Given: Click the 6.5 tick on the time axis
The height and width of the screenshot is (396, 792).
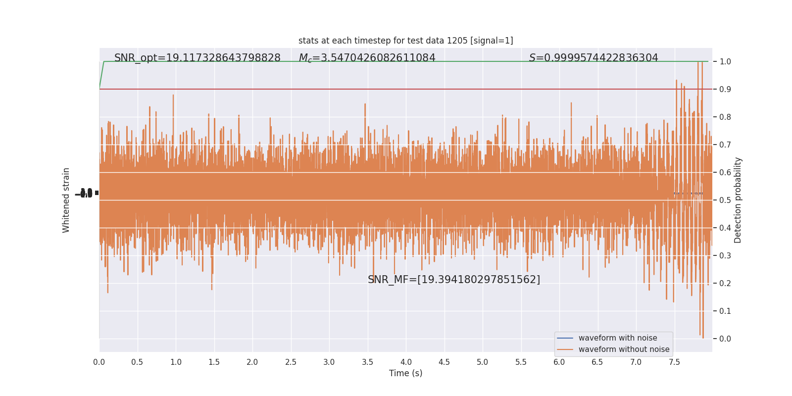Looking at the screenshot, I should click(597, 362).
